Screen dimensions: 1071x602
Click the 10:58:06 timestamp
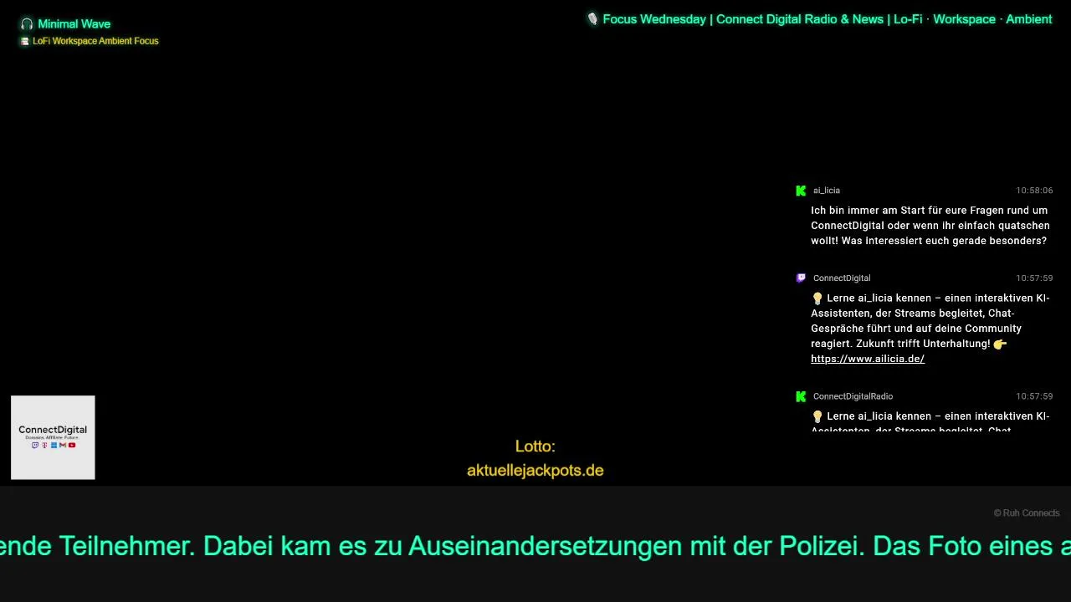click(x=1034, y=191)
